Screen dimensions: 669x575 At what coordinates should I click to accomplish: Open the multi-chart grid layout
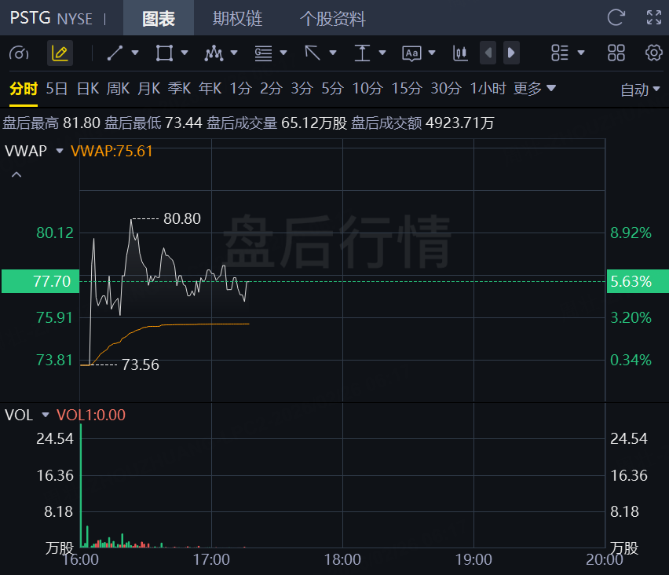click(616, 53)
